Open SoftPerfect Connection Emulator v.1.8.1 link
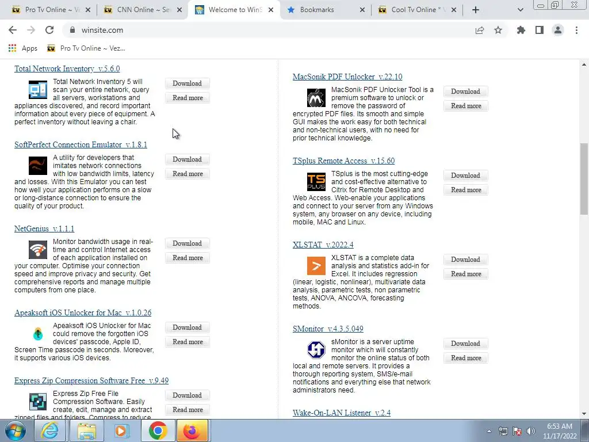Viewport: 589px width, 442px height. (81, 144)
